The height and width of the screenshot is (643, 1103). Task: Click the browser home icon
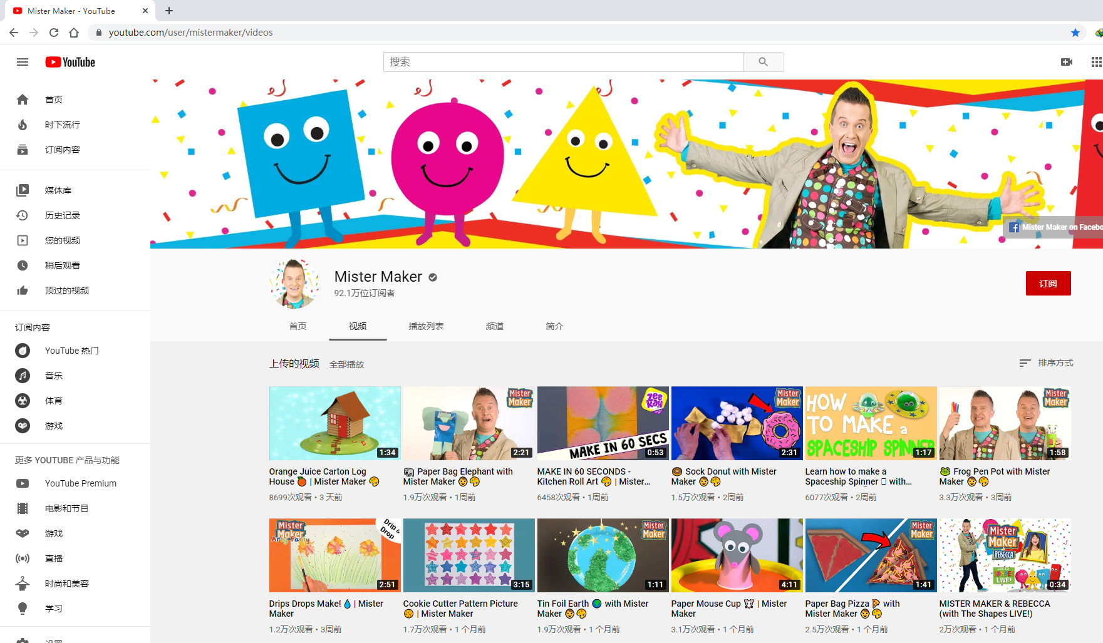(74, 33)
